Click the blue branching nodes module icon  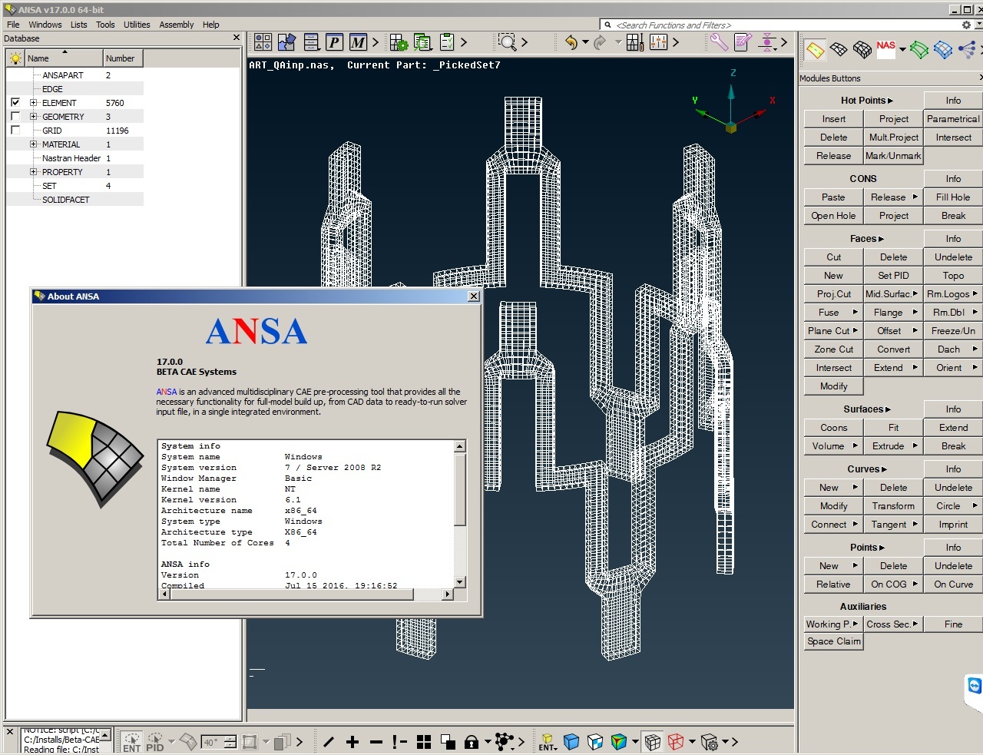click(x=966, y=50)
